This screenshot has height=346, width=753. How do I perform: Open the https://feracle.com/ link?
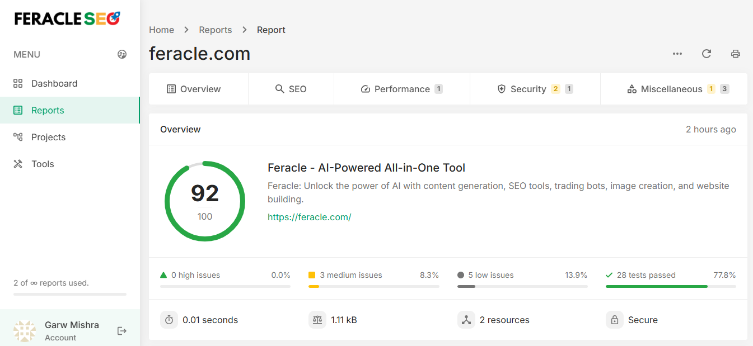coord(309,217)
